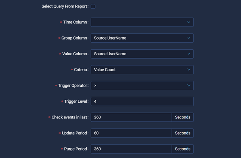Image resolution: width=241 pixels, height=158 pixels.
Task: Select the Purge Period input field
Action: (x=131, y=149)
